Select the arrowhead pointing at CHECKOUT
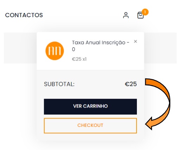 pos(149,124)
